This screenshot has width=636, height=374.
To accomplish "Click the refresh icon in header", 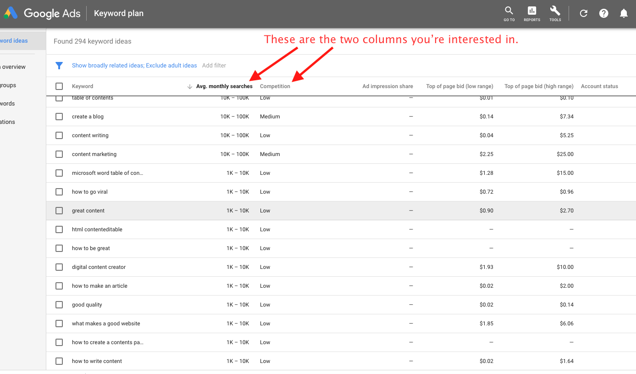I will (584, 13).
